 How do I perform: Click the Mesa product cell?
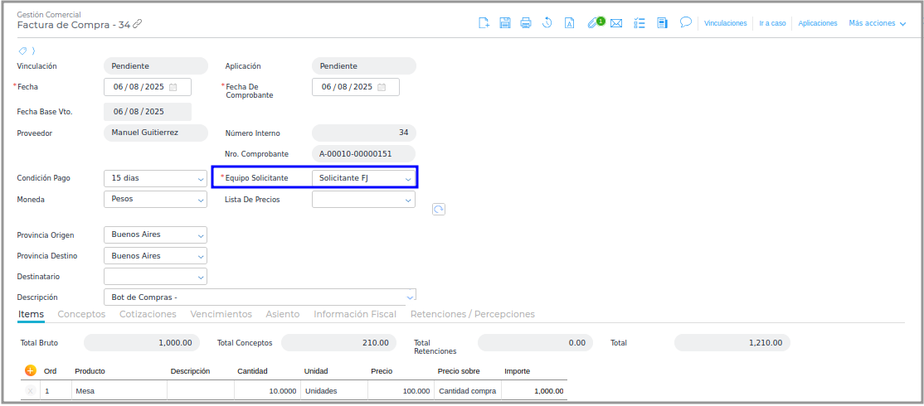click(x=119, y=391)
